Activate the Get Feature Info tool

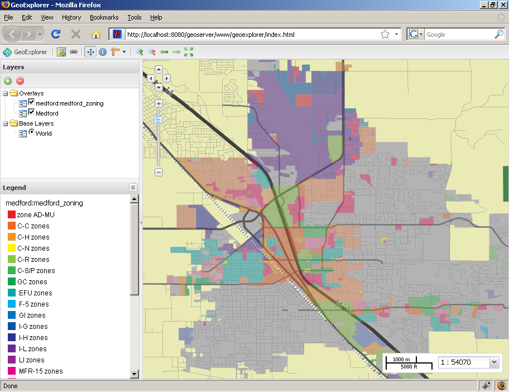103,52
